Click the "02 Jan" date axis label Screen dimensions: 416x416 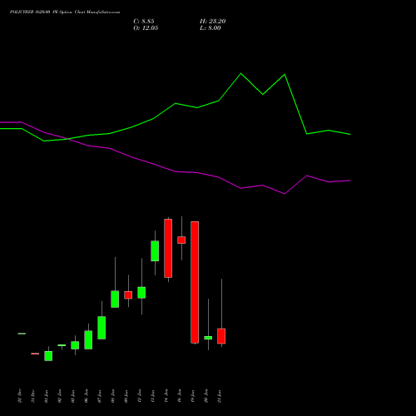(x=59, y=396)
